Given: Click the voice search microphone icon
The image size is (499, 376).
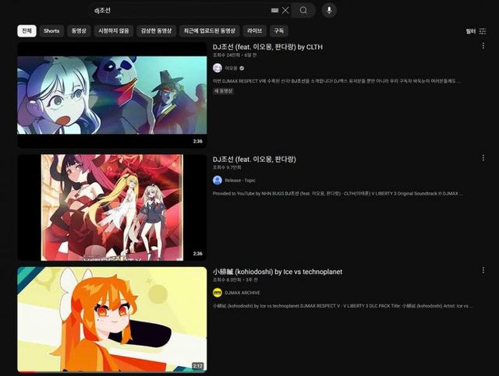Looking at the screenshot, I should (329, 10).
